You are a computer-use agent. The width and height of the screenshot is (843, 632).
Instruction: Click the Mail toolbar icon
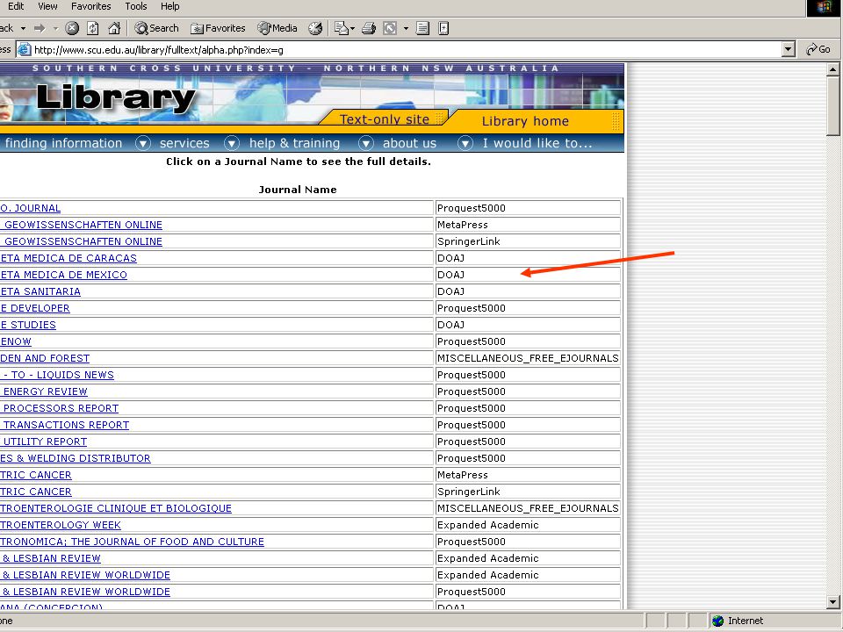[x=342, y=28]
